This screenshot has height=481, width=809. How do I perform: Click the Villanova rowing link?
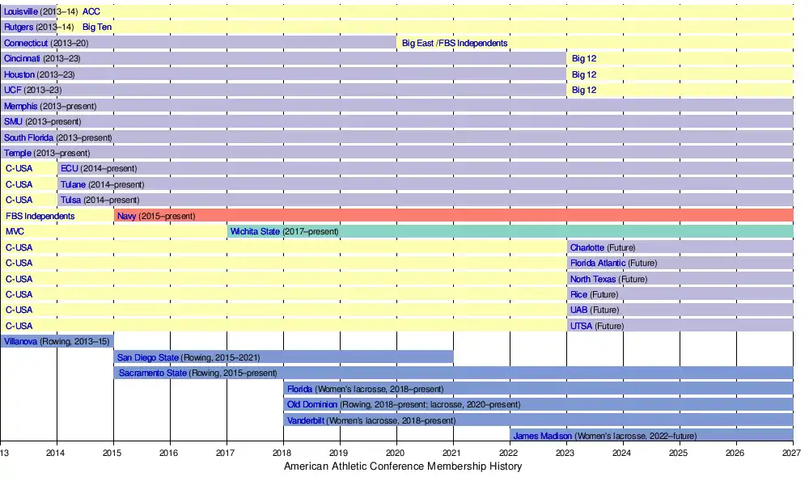(20, 341)
